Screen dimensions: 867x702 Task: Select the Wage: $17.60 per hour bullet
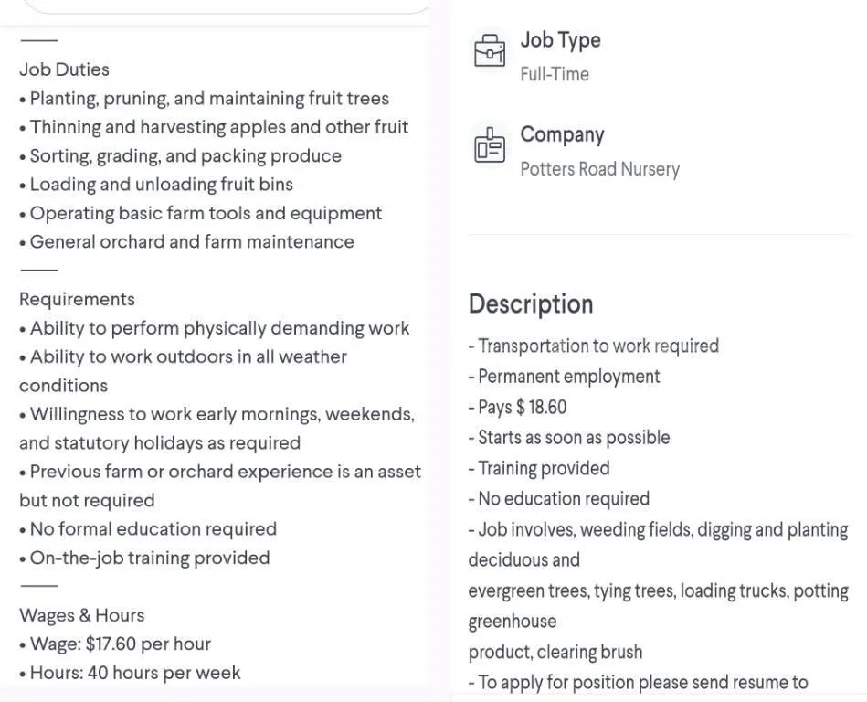click(115, 643)
